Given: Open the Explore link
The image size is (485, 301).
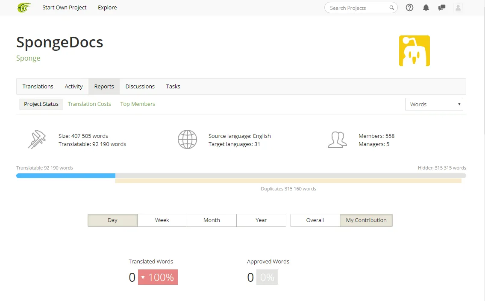Looking at the screenshot, I should 107,7.
